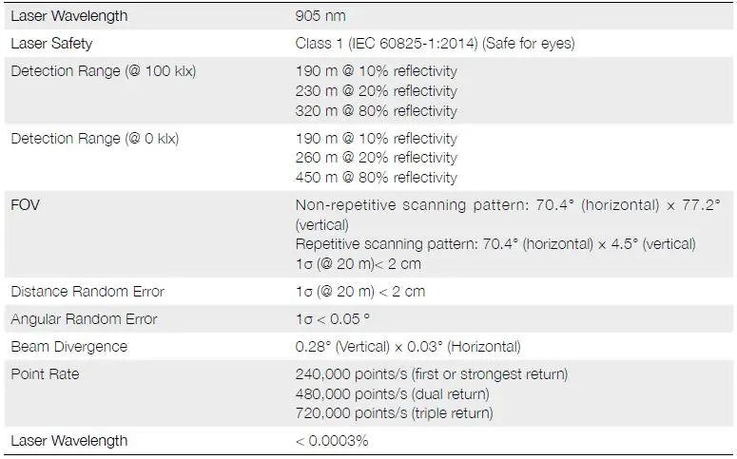The width and height of the screenshot is (737, 459).
Task: Click "320 m @ 80% reflectivity" value
Action: pos(377,111)
